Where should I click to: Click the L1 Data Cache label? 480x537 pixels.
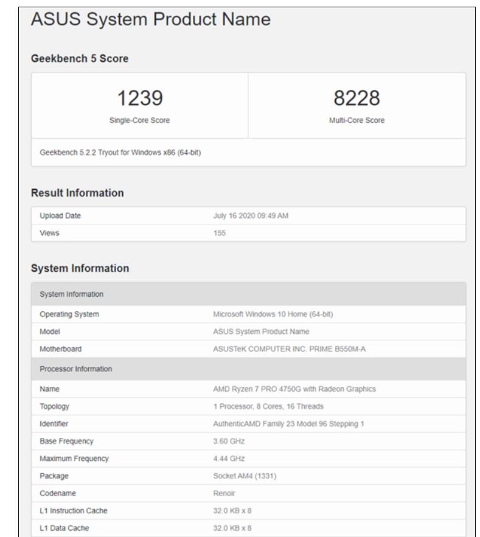(64, 528)
